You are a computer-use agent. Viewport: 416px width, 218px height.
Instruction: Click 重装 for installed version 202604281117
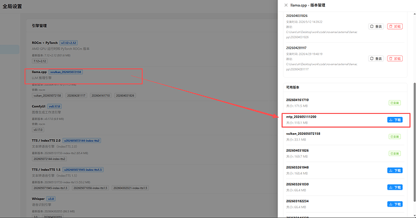coord(376,58)
